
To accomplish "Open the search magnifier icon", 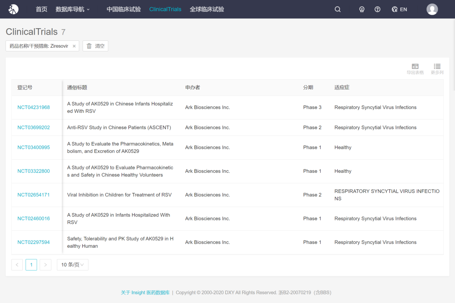I will coord(337,9).
